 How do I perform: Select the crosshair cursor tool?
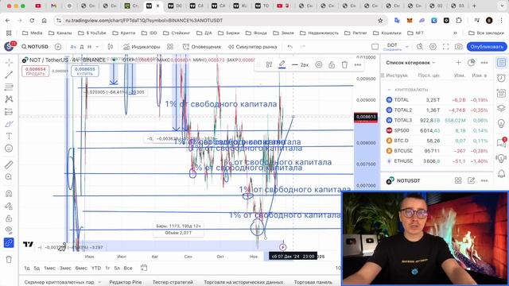point(9,62)
